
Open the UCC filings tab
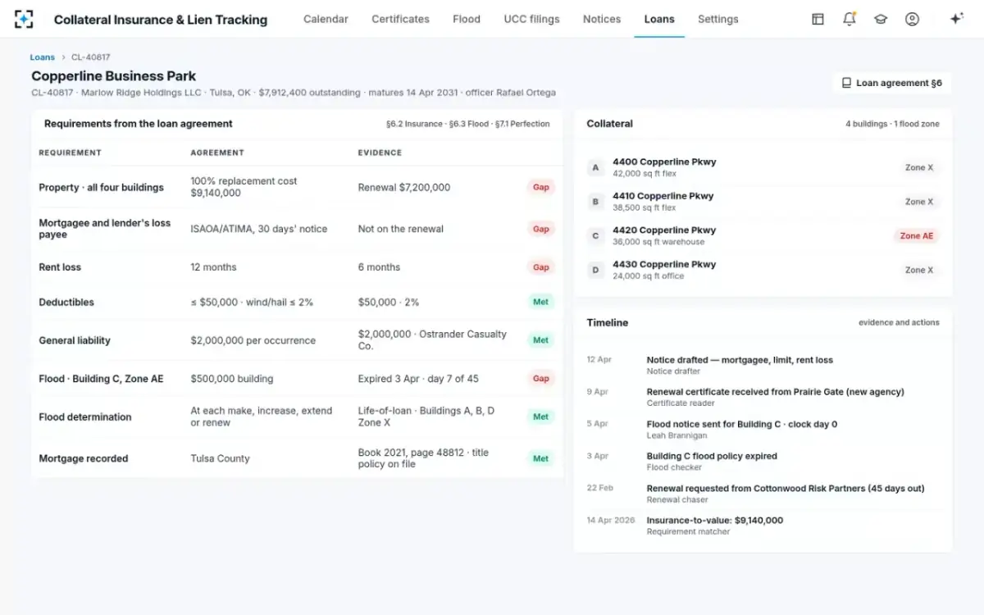pyautogui.click(x=531, y=19)
